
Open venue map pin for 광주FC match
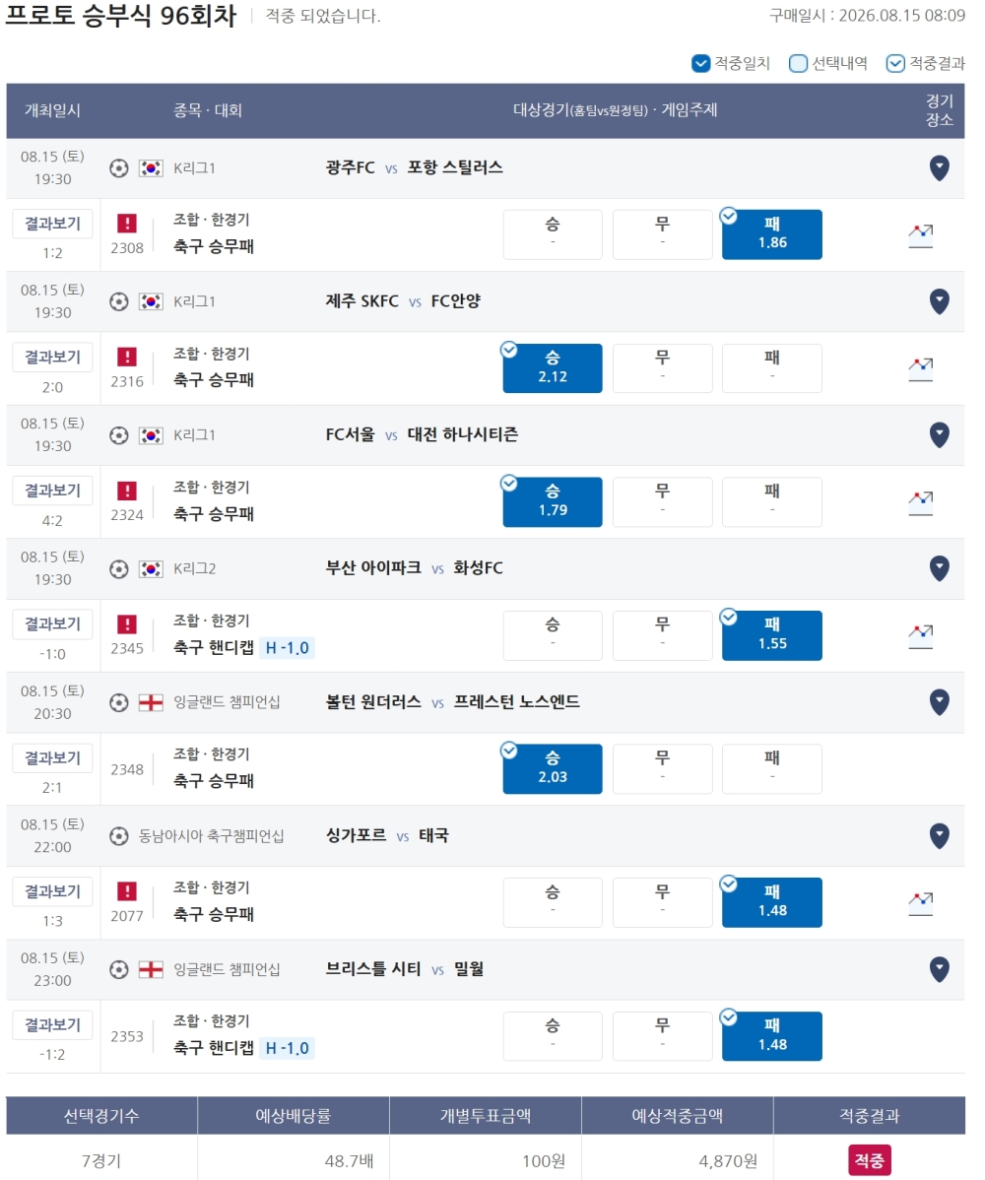point(939,167)
